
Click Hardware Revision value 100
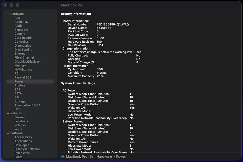tap(99, 42)
